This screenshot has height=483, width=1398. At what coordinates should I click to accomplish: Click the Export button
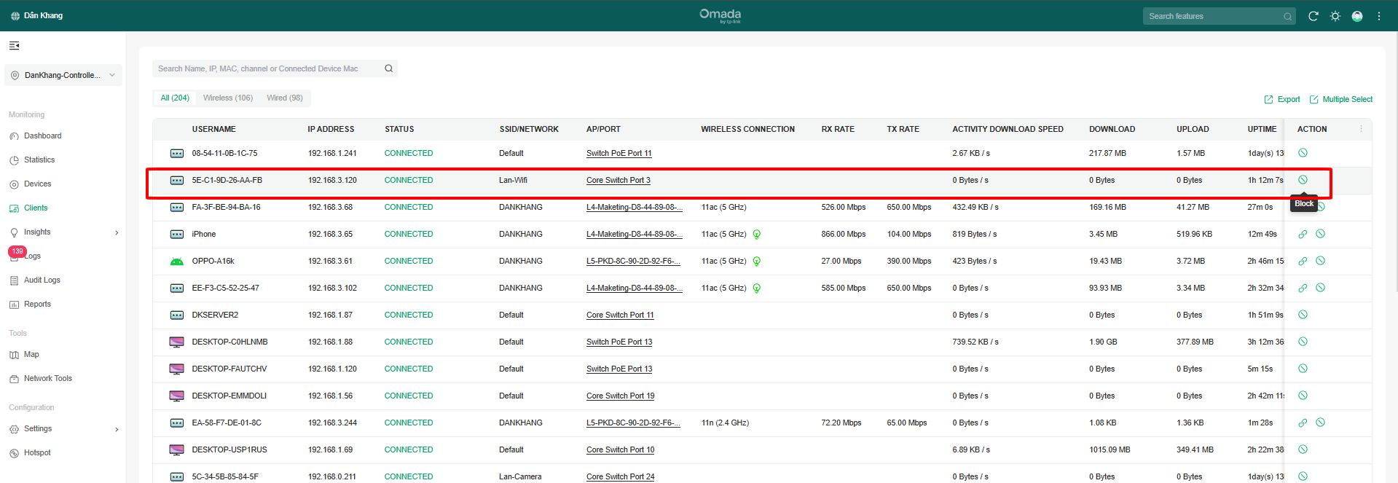pos(1282,99)
